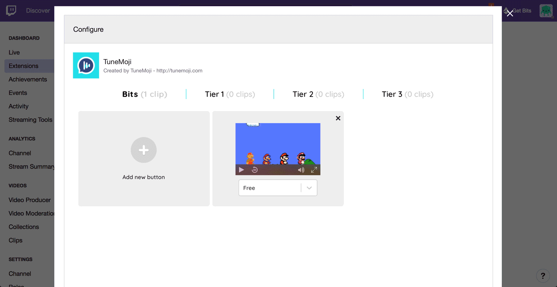This screenshot has width=557, height=287.
Task: Remove the Mario clip with the X
Action: pos(338,118)
